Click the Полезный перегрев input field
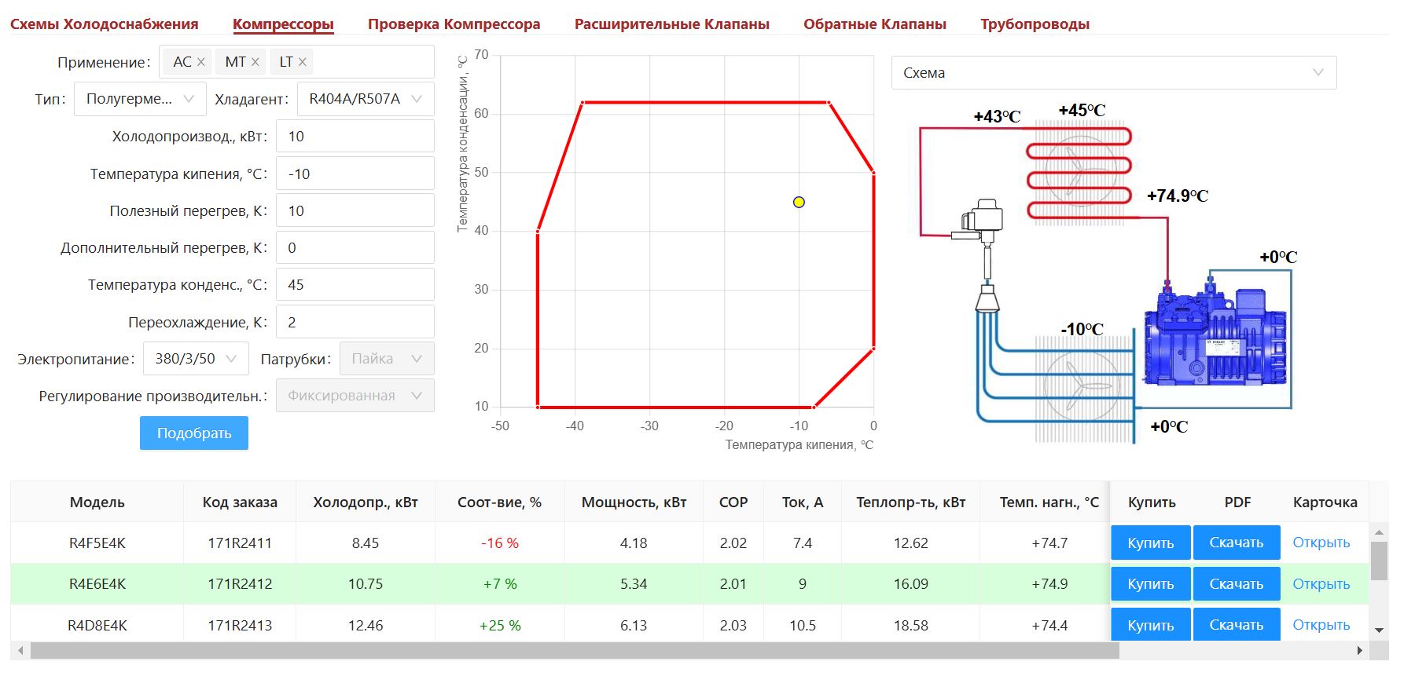Screen dimensions: 1404x676 (355, 210)
